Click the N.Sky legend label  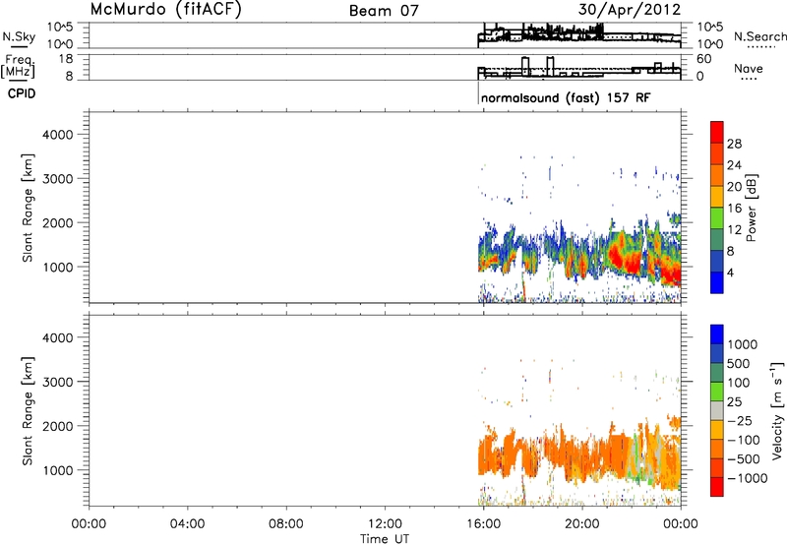tap(19, 36)
